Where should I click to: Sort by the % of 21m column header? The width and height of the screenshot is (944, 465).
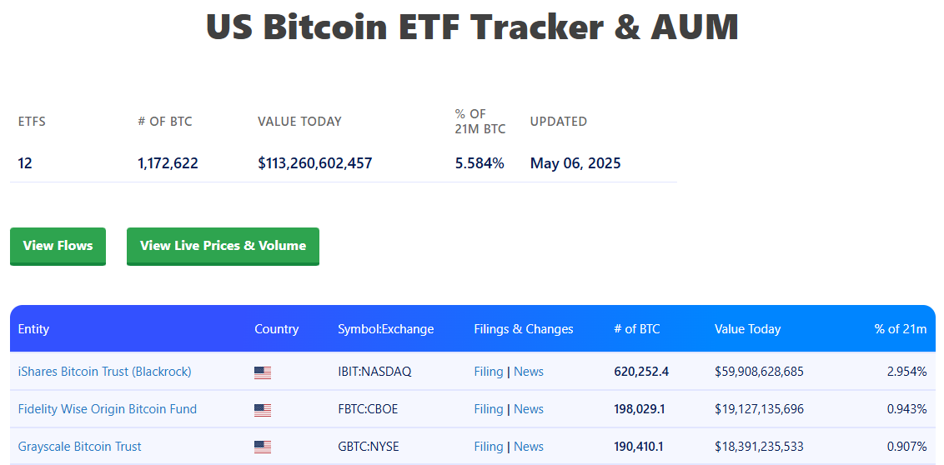[x=901, y=329]
